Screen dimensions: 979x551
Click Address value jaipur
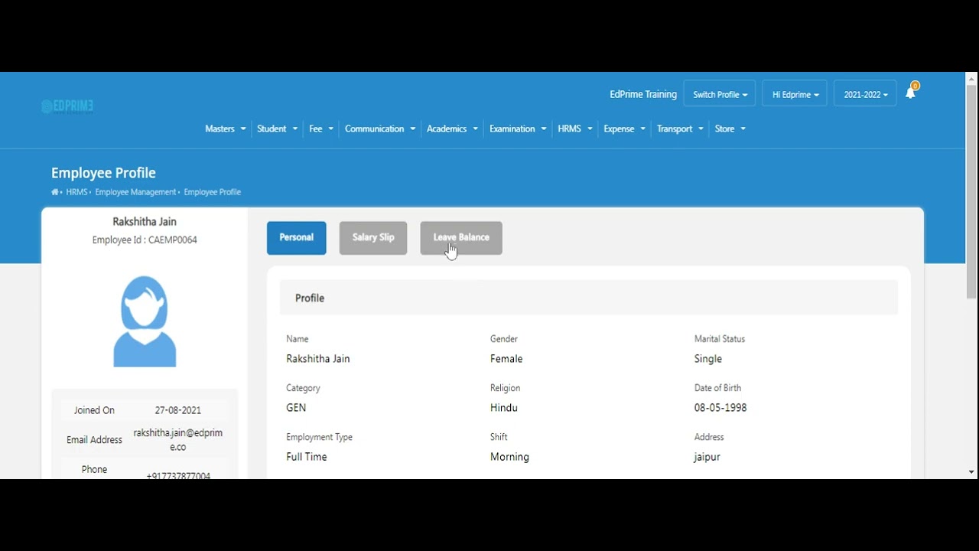click(707, 457)
